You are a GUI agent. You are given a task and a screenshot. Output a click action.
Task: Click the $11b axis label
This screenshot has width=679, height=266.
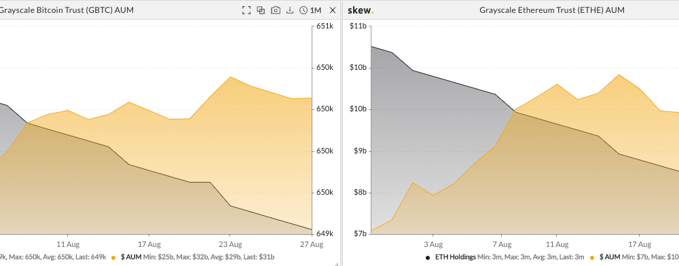358,26
